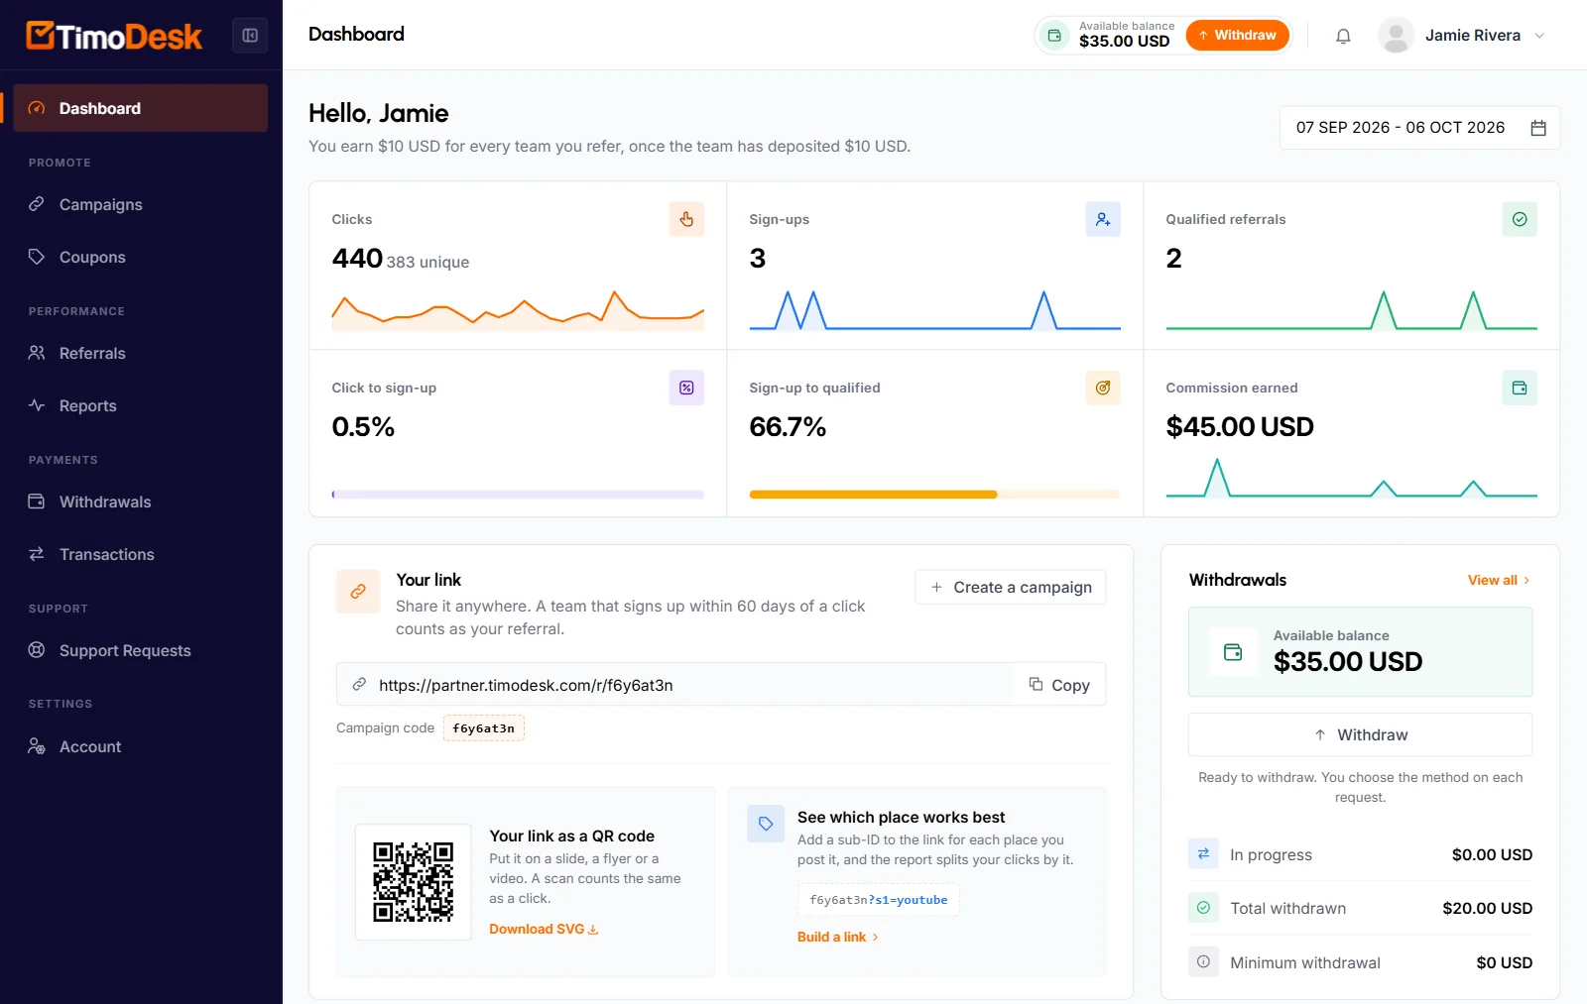Click the Sign-up to qualified progress bar

[x=934, y=495]
